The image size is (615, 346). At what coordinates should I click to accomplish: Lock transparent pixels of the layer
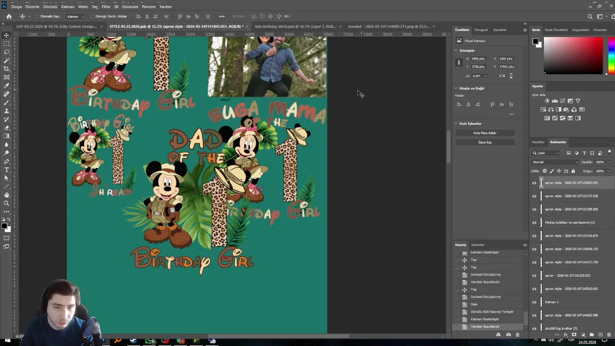click(544, 171)
